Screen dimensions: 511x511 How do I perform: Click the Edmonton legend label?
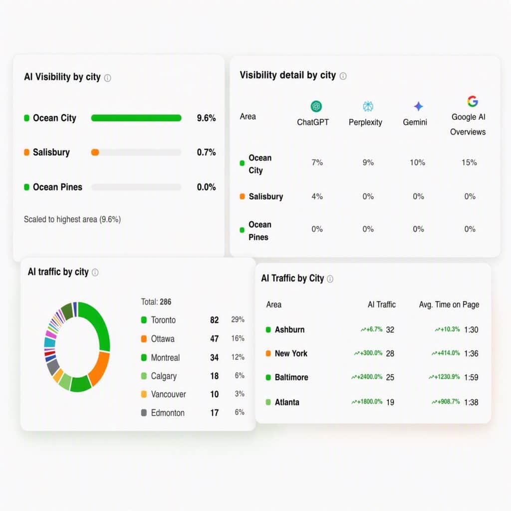point(168,413)
